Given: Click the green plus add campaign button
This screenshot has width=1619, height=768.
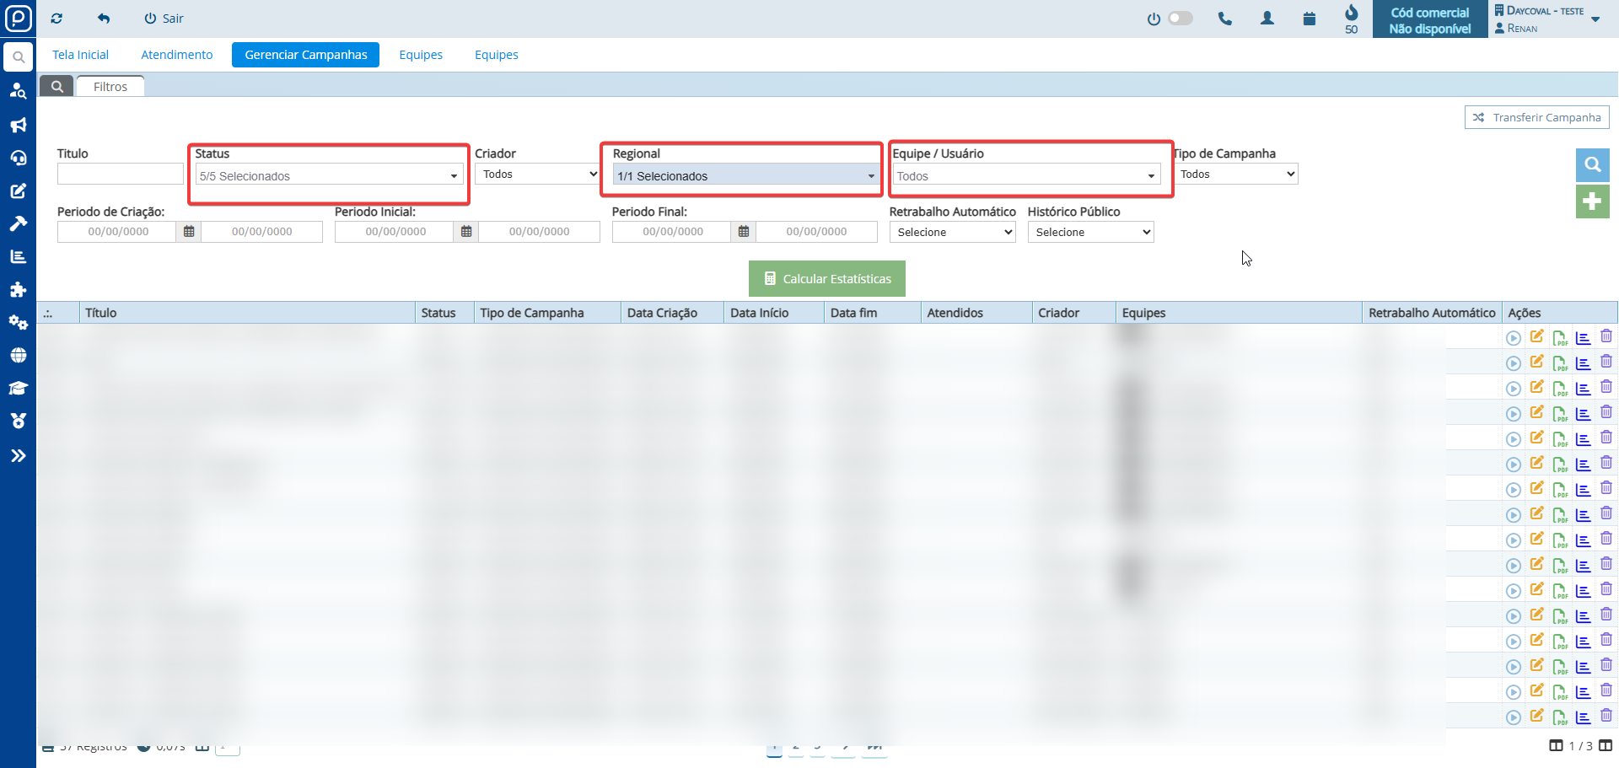Looking at the screenshot, I should [x=1592, y=201].
